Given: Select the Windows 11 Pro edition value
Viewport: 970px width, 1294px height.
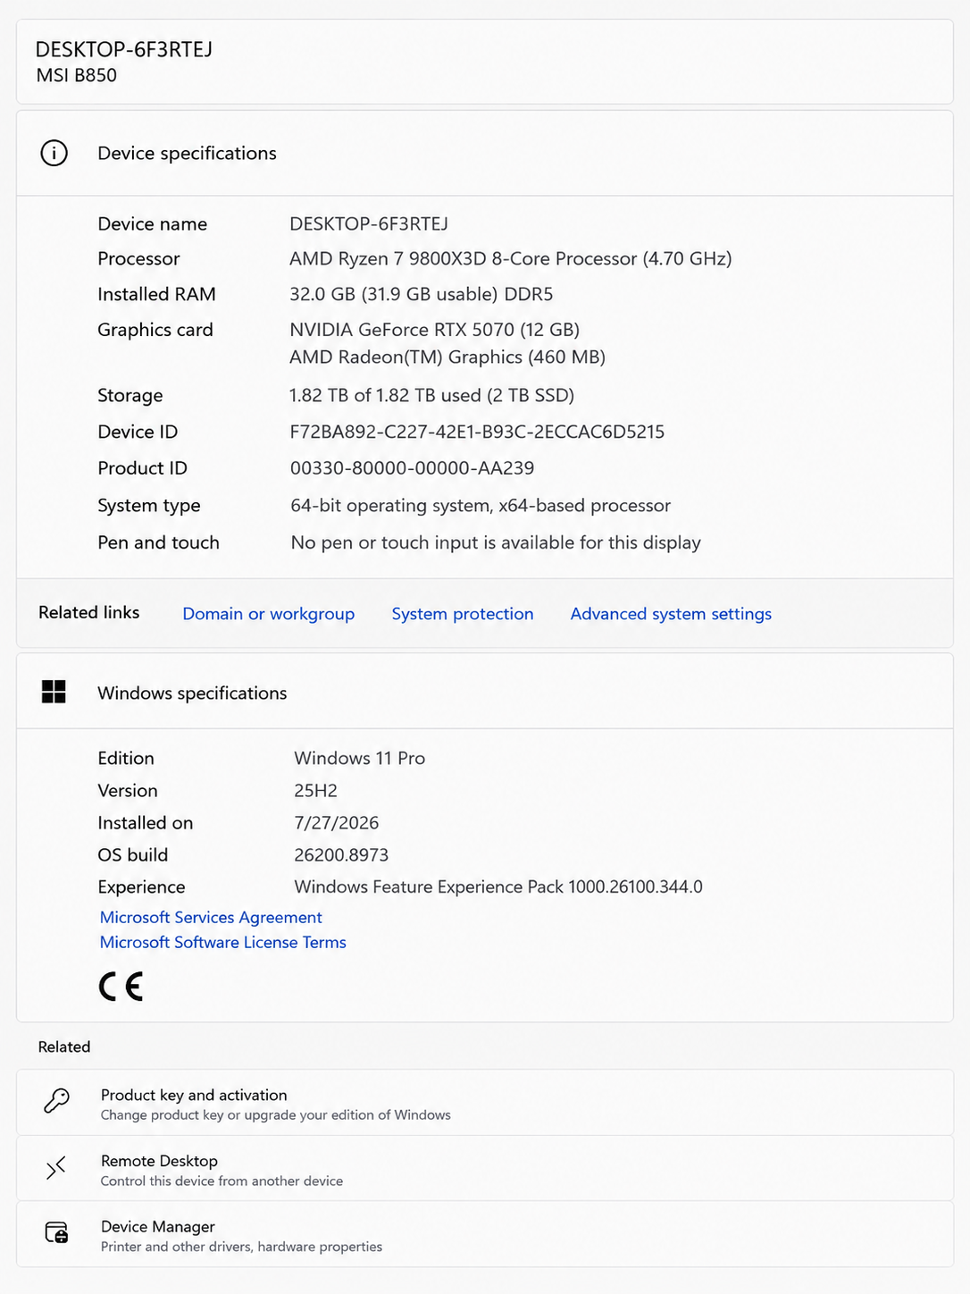Looking at the screenshot, I should click(360, 759).
